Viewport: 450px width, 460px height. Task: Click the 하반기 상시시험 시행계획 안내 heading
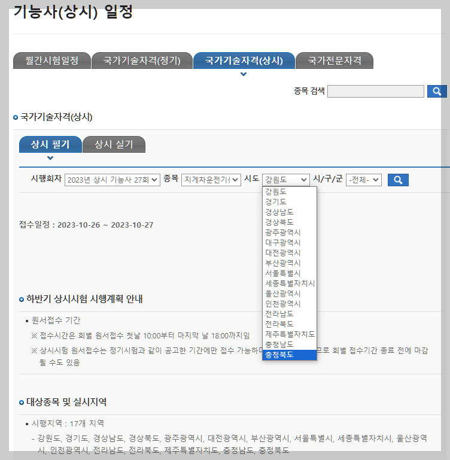84,299
